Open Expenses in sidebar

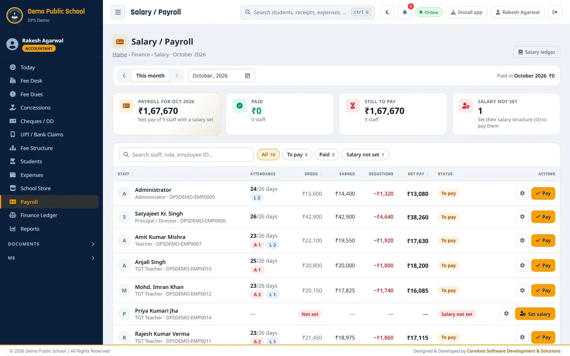(x=49, y=175)
